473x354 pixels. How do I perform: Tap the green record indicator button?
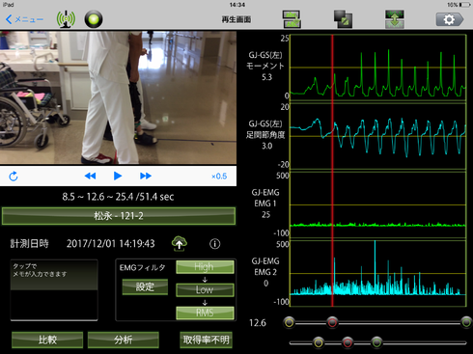point(94,19)
